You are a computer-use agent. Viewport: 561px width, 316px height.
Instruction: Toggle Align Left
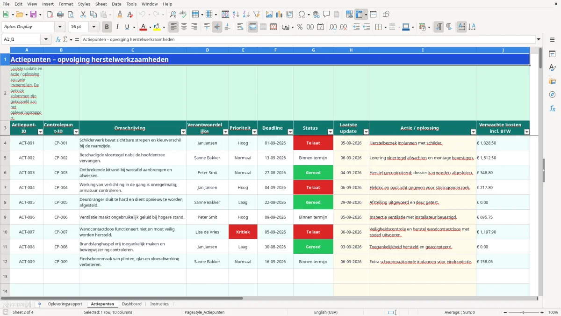tap(173, 27)
